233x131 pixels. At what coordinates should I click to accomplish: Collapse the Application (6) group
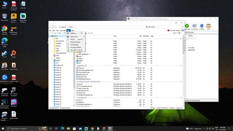181,65
